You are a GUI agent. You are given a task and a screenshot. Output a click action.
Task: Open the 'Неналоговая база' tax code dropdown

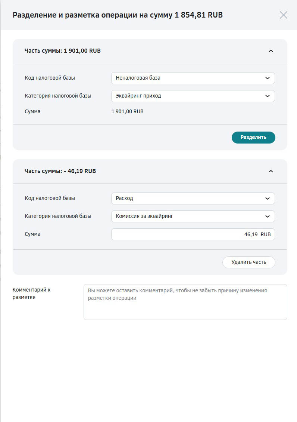tap(193, 78)
